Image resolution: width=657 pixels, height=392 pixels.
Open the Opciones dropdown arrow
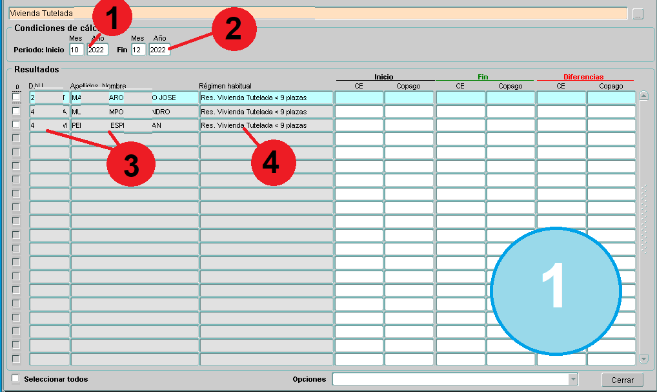tap(572, 379)
